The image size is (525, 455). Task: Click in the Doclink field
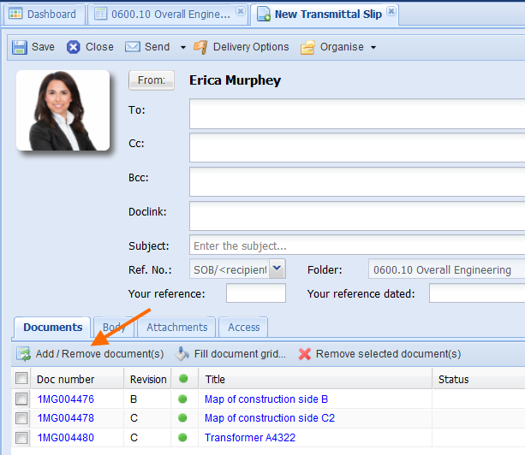pyautogui.click(x=357, y=216)
